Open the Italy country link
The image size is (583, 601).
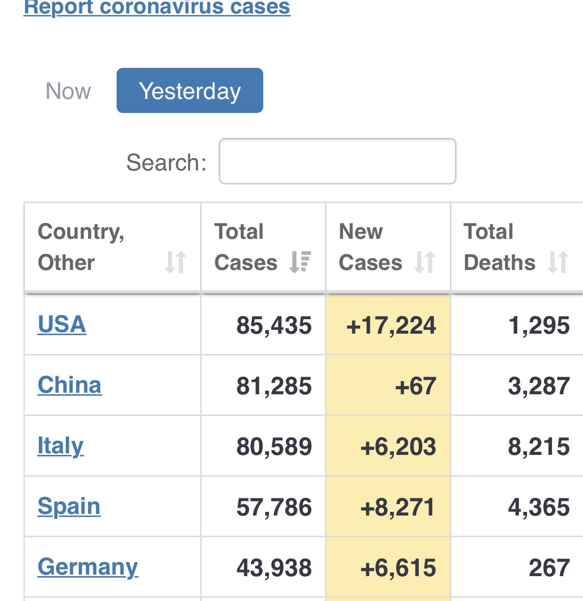click(x=61, y=446)
